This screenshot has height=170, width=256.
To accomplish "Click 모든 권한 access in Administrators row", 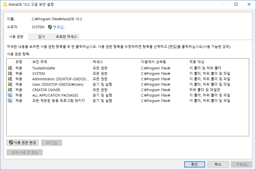I will pyautogui.click(x=100, y=79).
